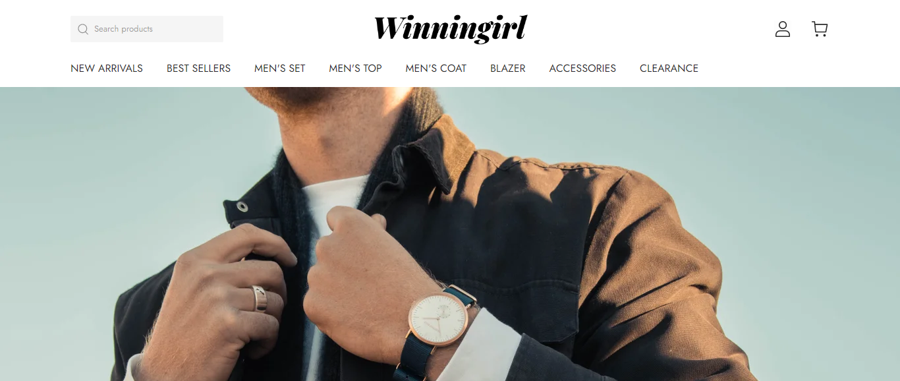This screenshot has height=381, width=900.
Task: Click the silver ring on finger
Action: pos(260,299)
